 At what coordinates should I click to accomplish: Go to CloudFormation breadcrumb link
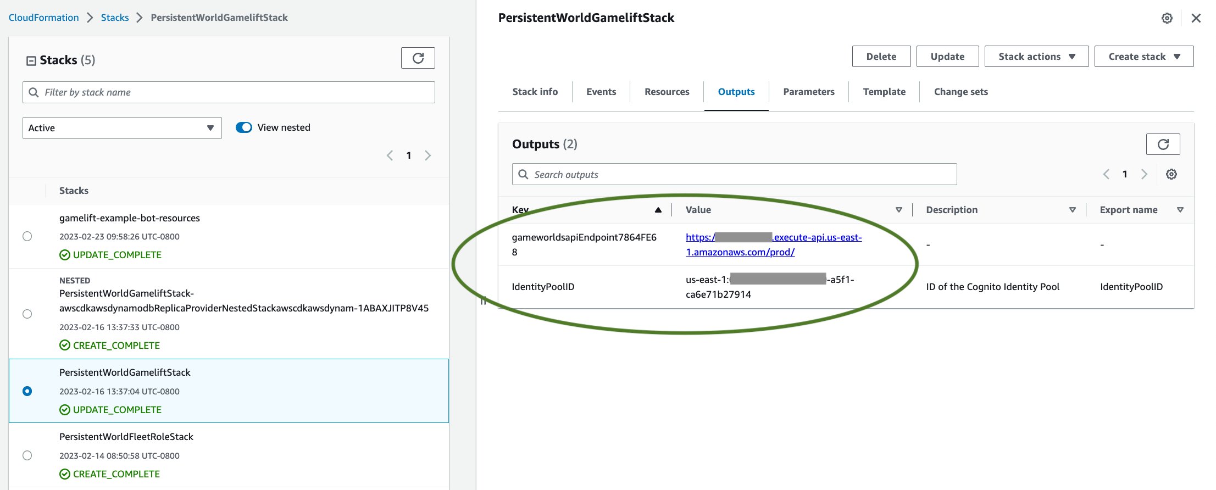44,18
